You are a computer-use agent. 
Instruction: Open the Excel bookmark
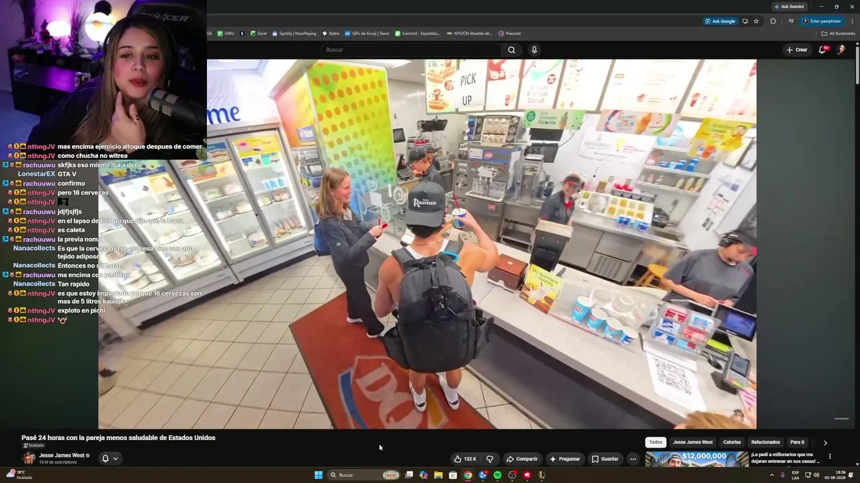[259, 34]
